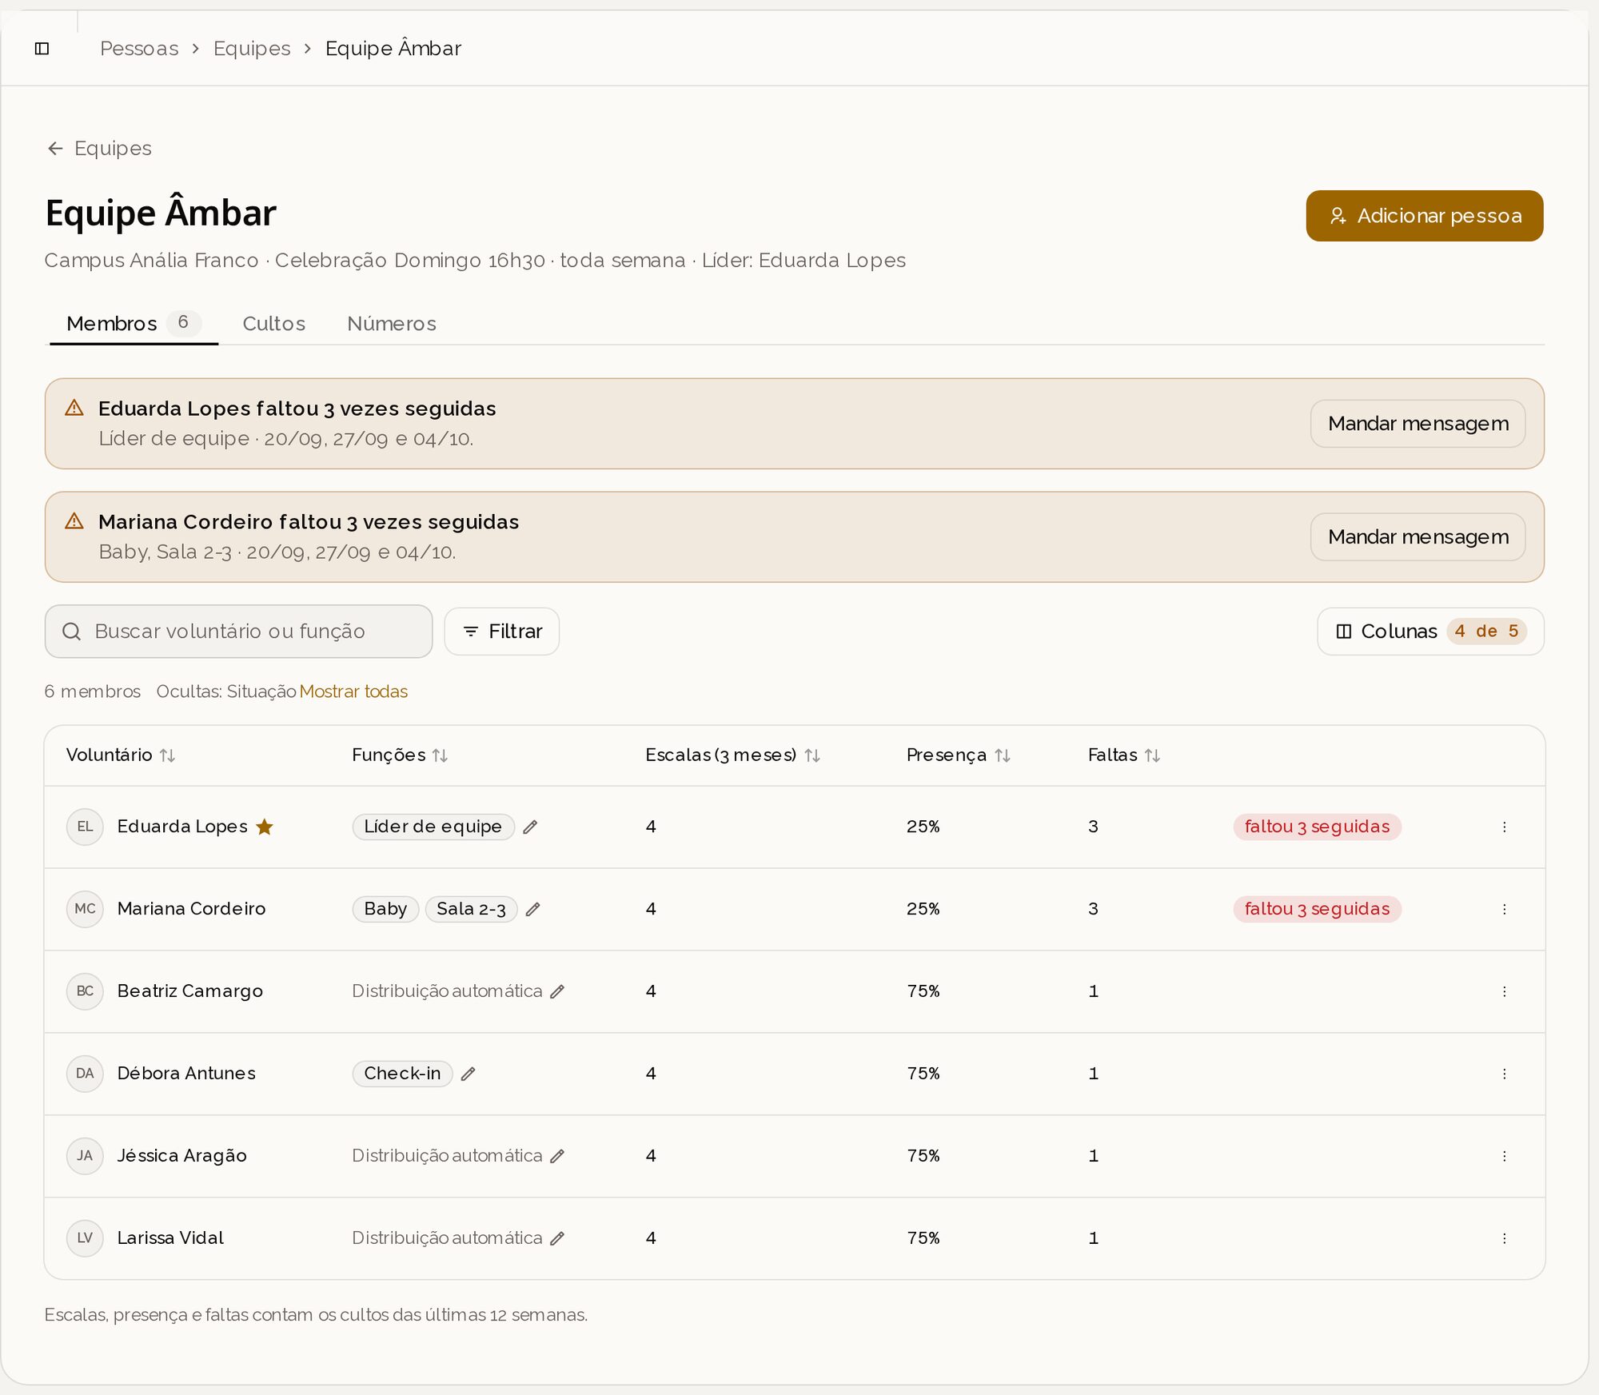Click the Baby function tag

click(385, 910)
